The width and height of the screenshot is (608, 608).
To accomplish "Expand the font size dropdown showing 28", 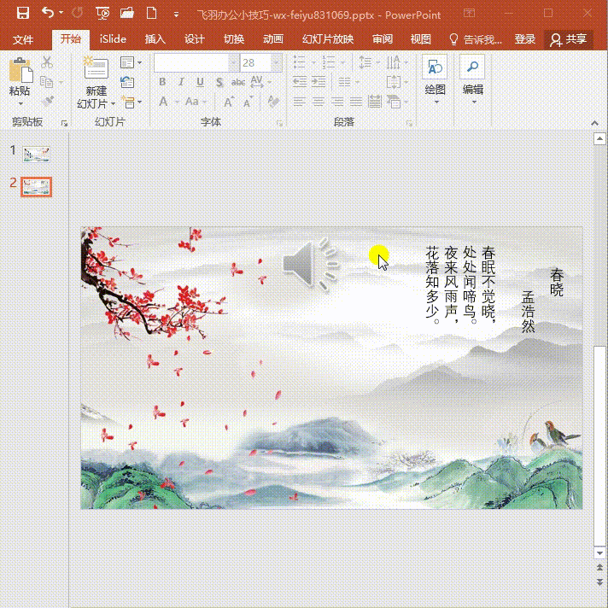I will pos(276,62).
